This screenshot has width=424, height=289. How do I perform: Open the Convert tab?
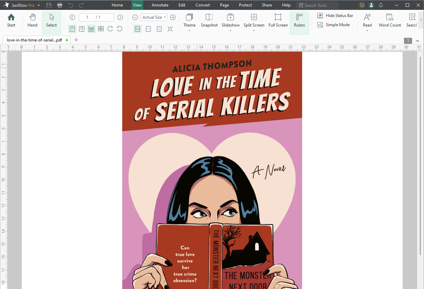203,5
